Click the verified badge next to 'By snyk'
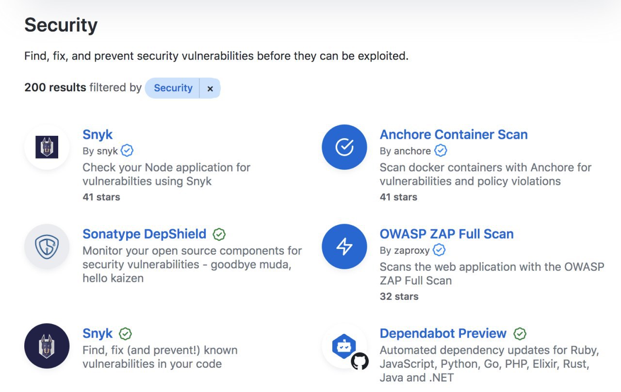Screen dimensions: 621x392 [x=127, y=151]
